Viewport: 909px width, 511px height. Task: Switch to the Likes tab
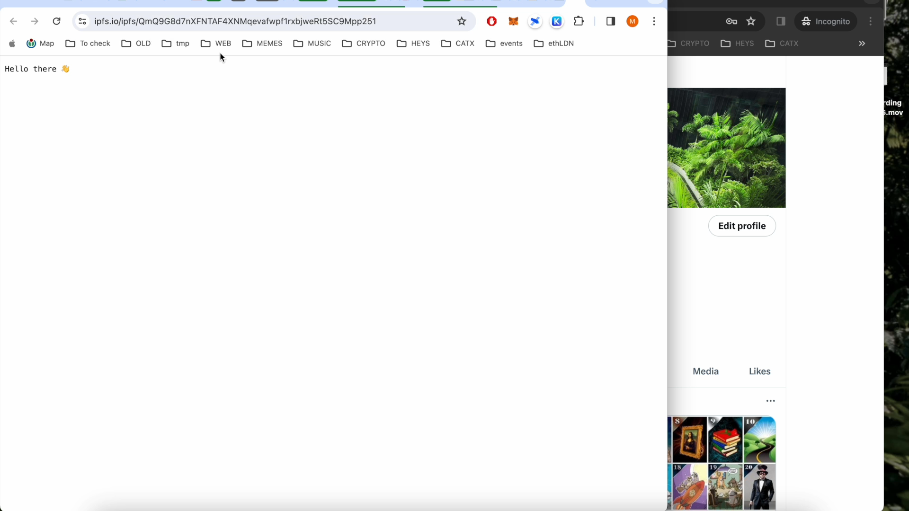(x=759, y=371)
